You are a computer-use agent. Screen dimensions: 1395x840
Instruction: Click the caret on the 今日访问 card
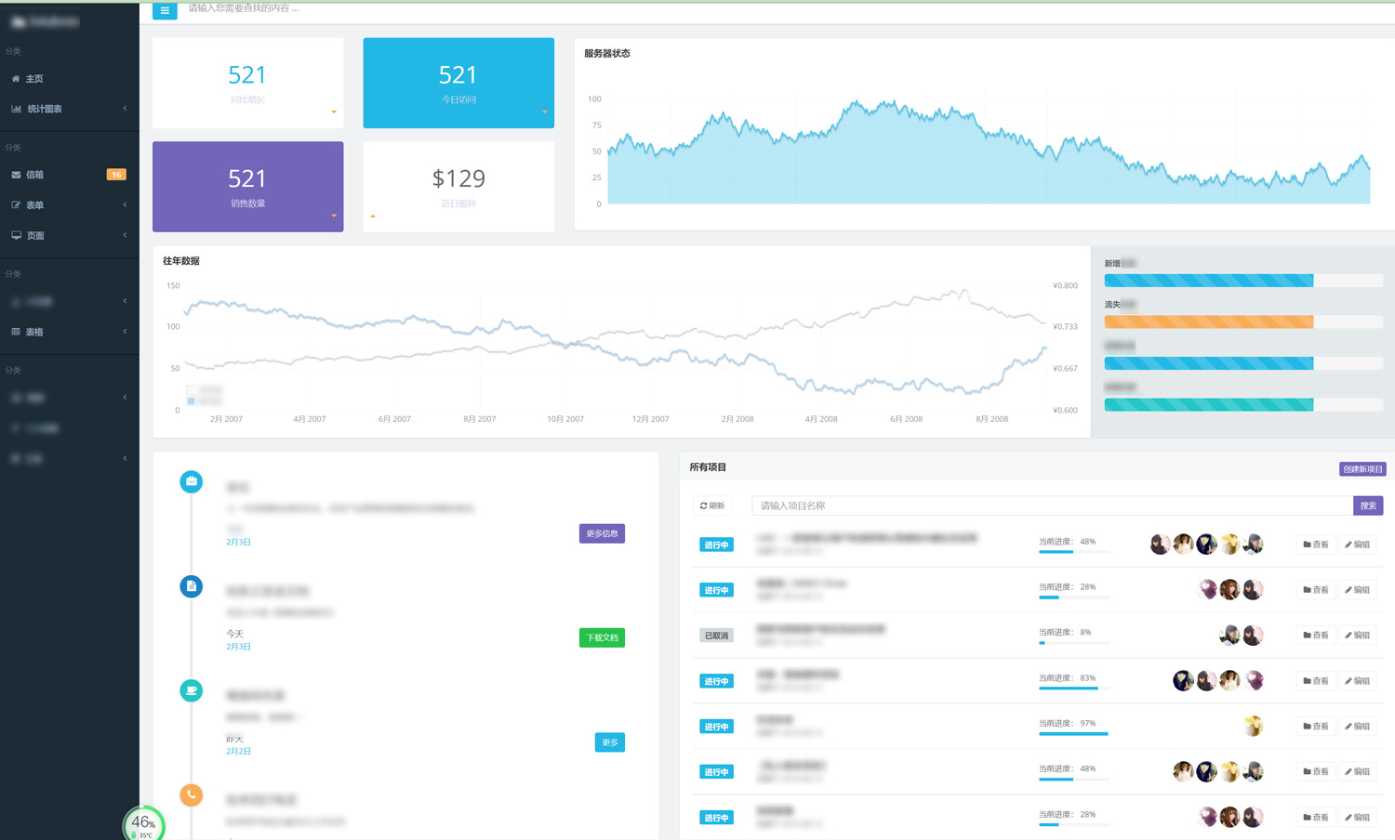tap(545, 112)
